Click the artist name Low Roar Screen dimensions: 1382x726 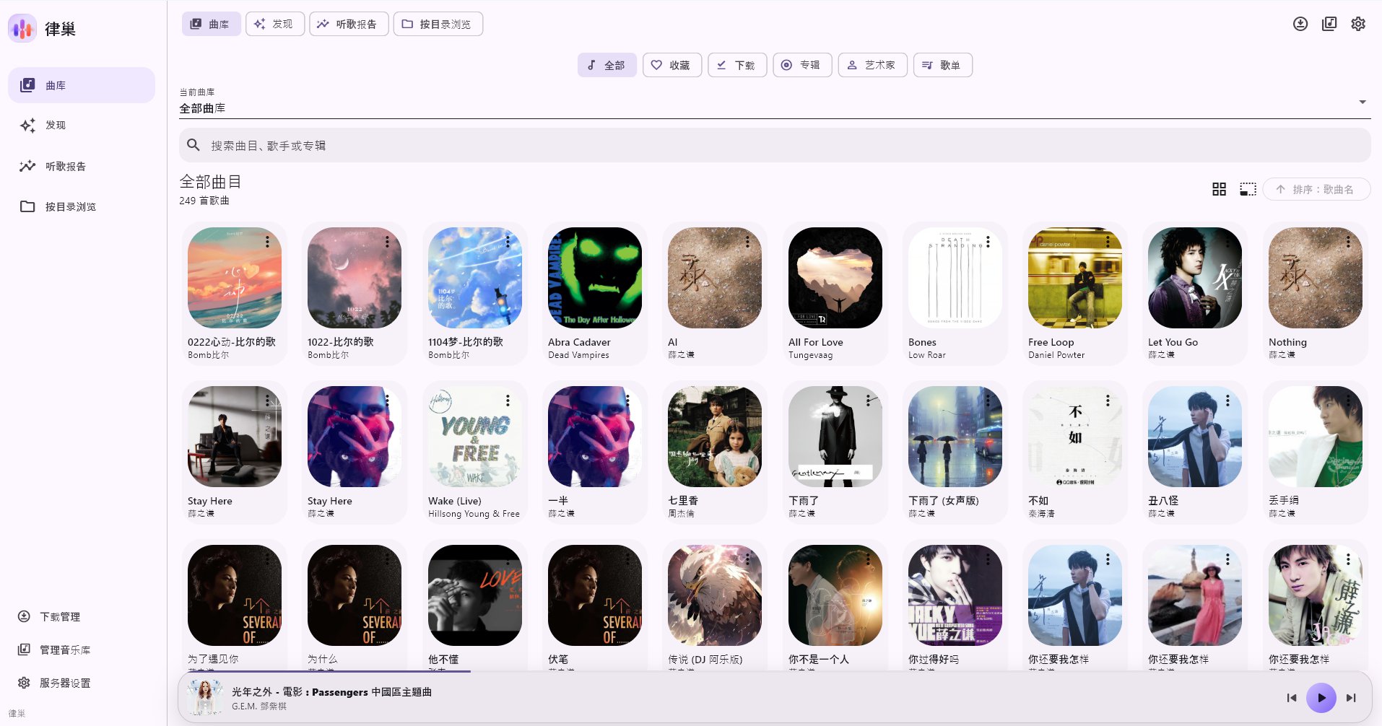point(927,355)
